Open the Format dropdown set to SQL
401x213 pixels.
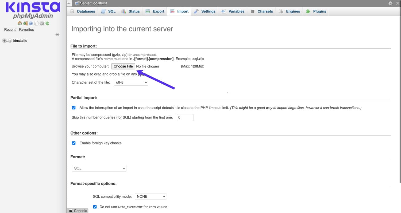tap(99, 168)
